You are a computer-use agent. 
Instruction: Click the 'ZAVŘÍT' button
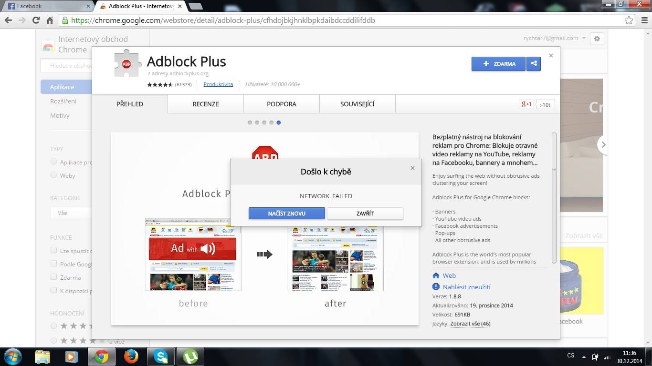(365, 213)
